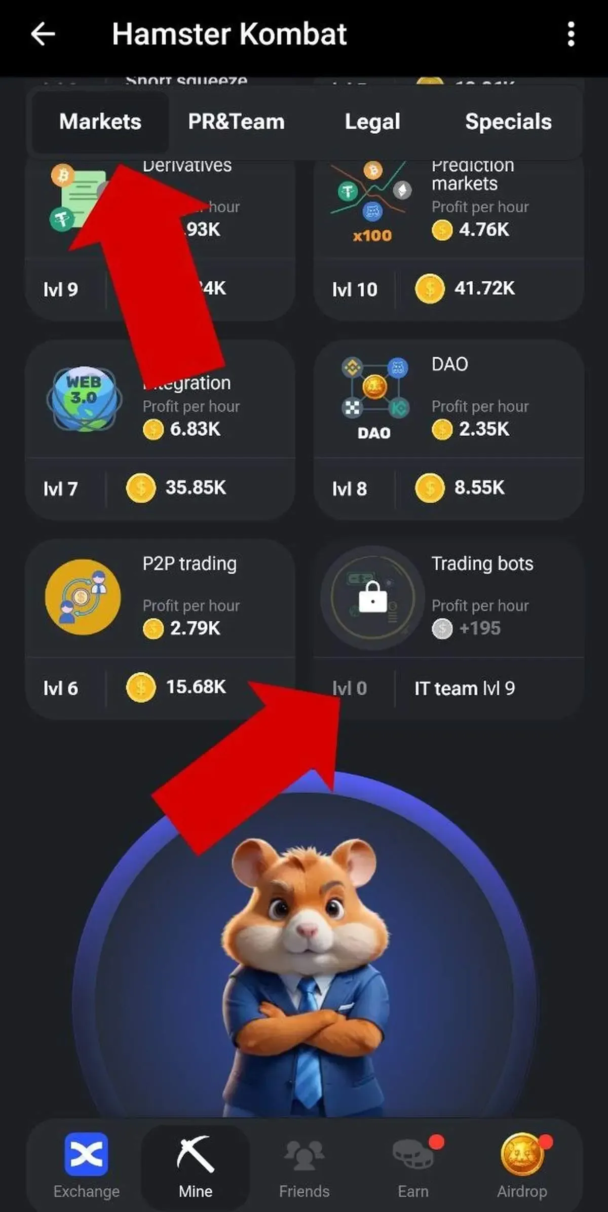The image size is (608, 1212).
Task: Open the Specials tab
Action: (508, 122)
